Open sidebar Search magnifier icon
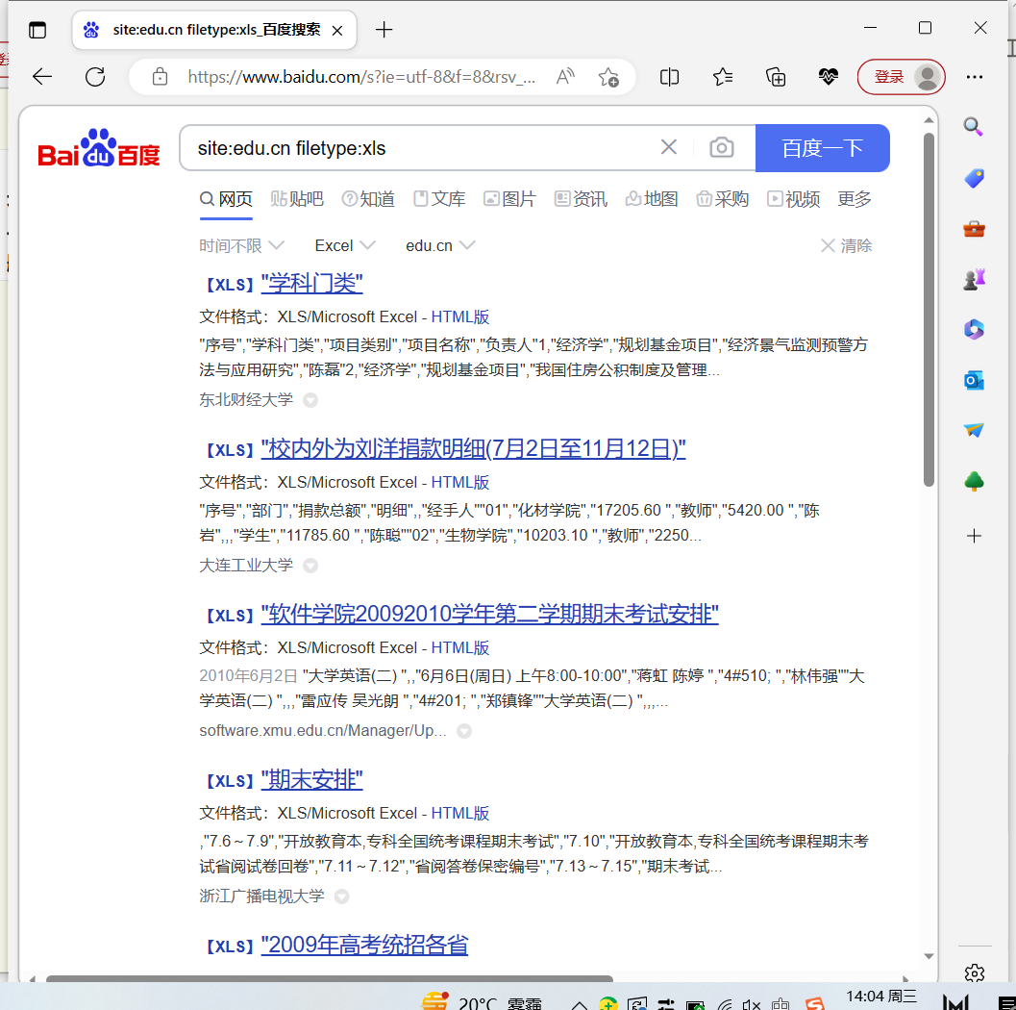Screen dimensions: 1016x1010 [974, 126]
